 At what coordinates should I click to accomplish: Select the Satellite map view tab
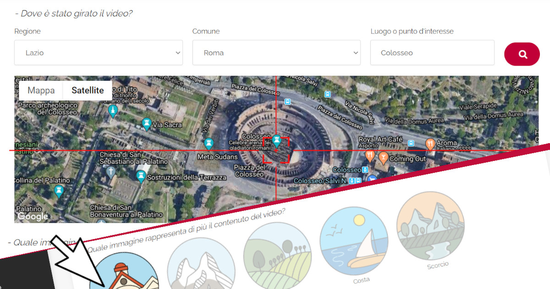point(88,90)
